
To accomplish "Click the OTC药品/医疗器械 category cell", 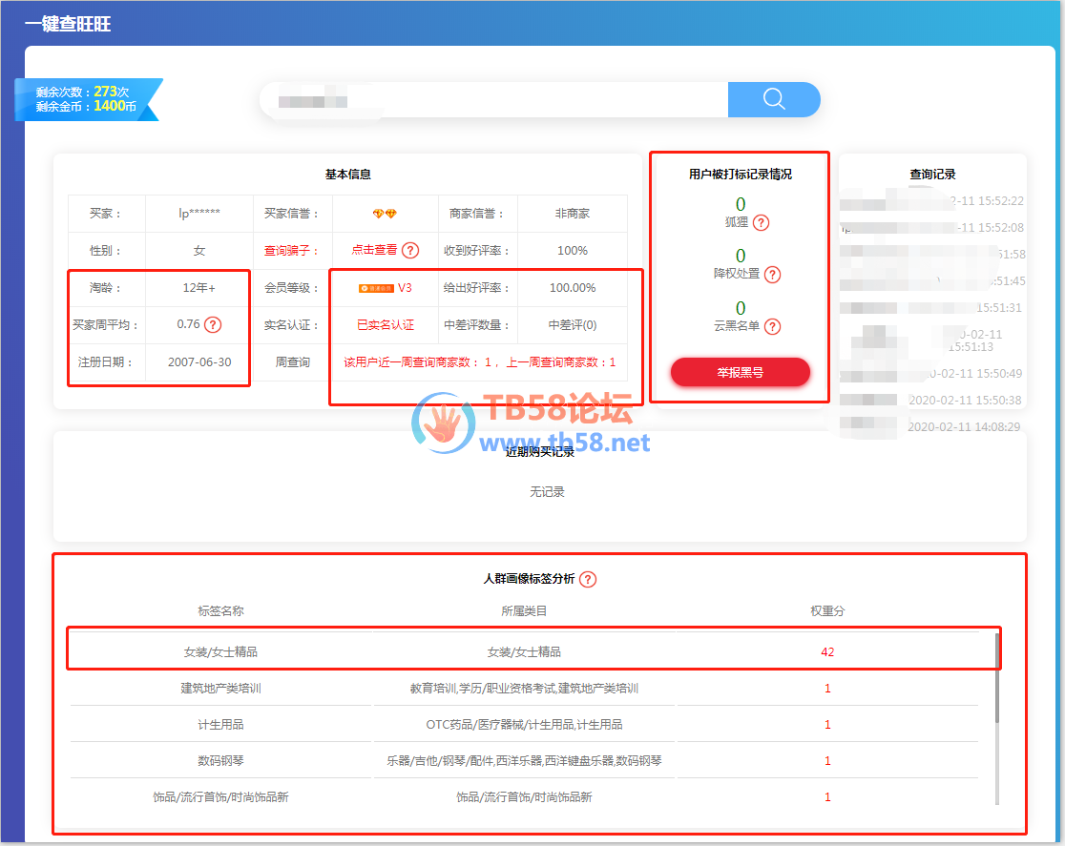I will pos(524,725).
